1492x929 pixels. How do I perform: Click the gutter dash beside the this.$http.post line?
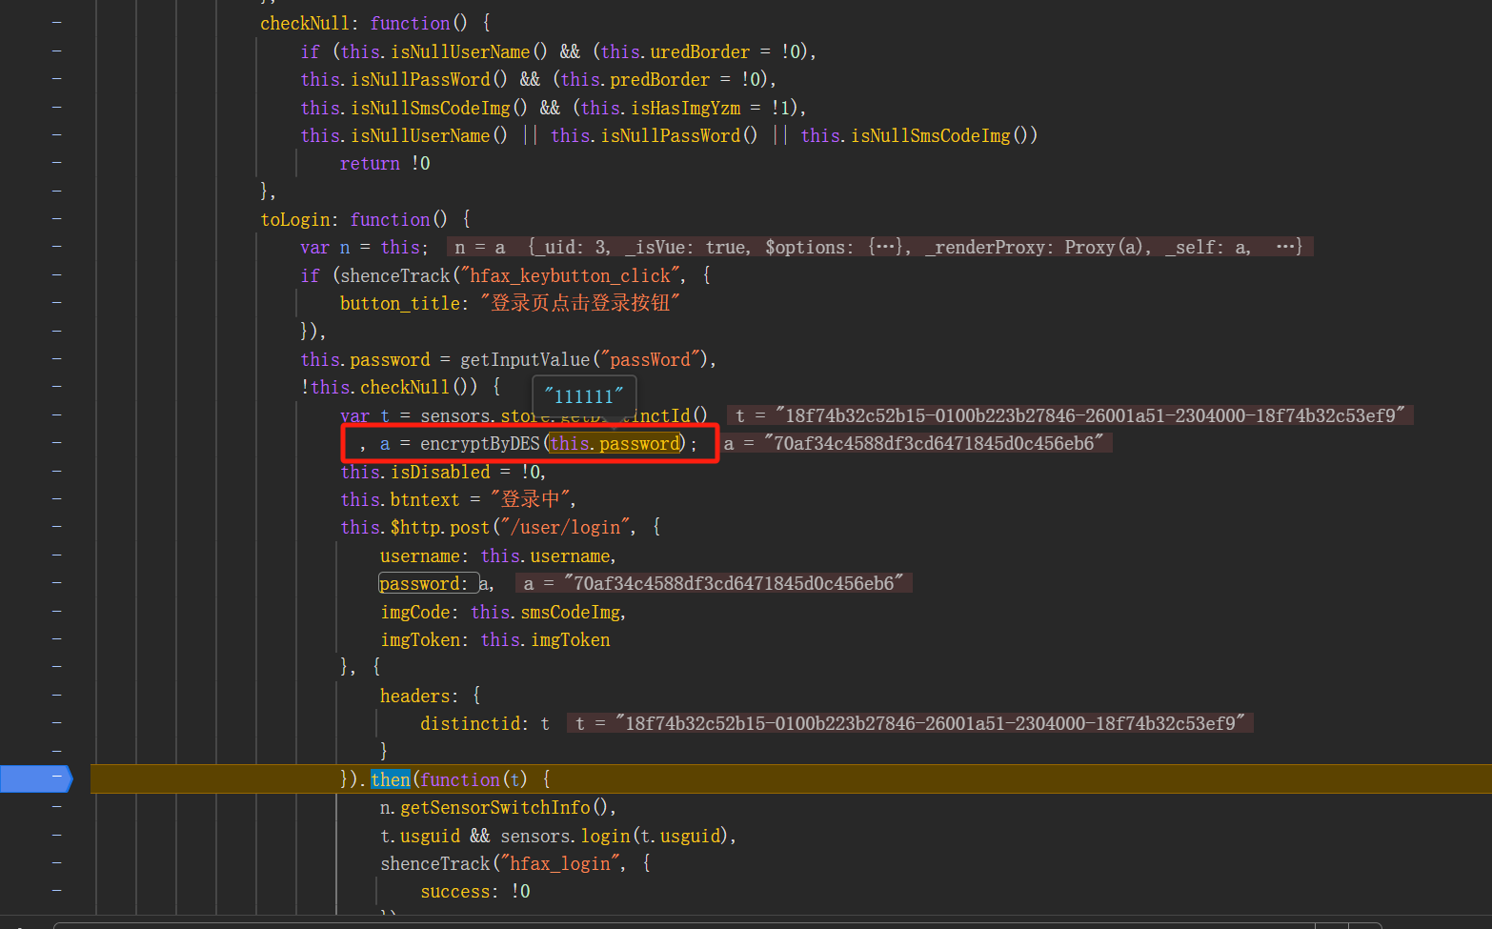(x=57, y=526)
